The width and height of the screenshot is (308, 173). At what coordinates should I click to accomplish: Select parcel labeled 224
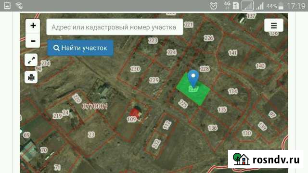172,52
